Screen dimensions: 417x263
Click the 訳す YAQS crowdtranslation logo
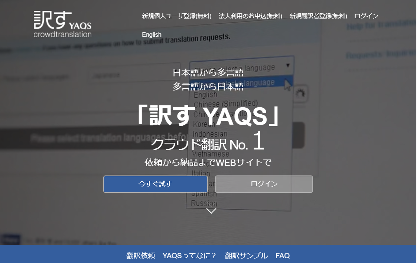(62, 24)
